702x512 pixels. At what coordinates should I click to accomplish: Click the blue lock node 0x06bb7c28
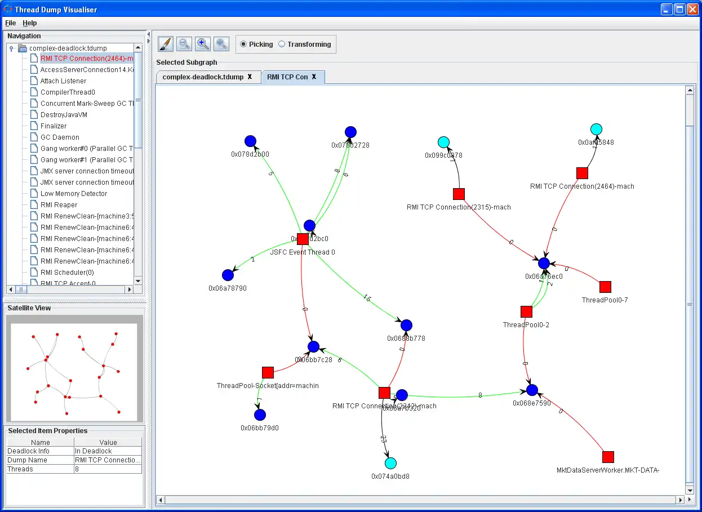313,346
